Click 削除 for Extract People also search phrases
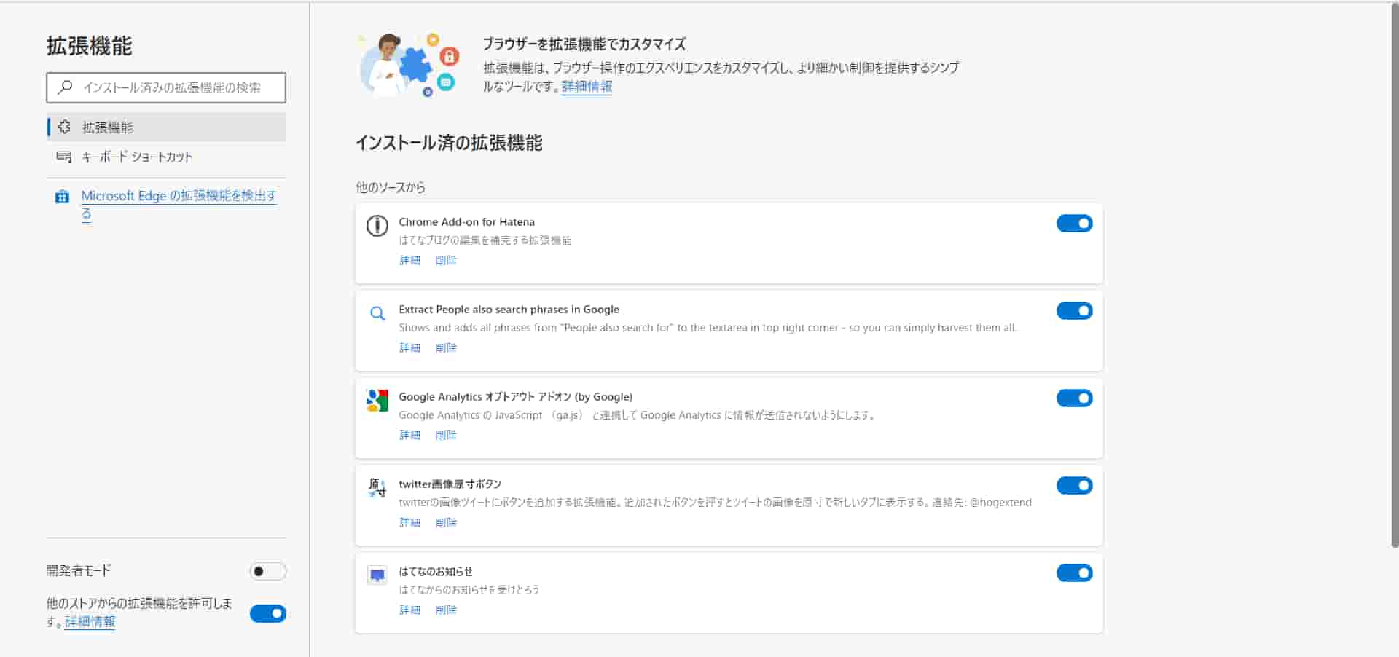 point(446,347)
